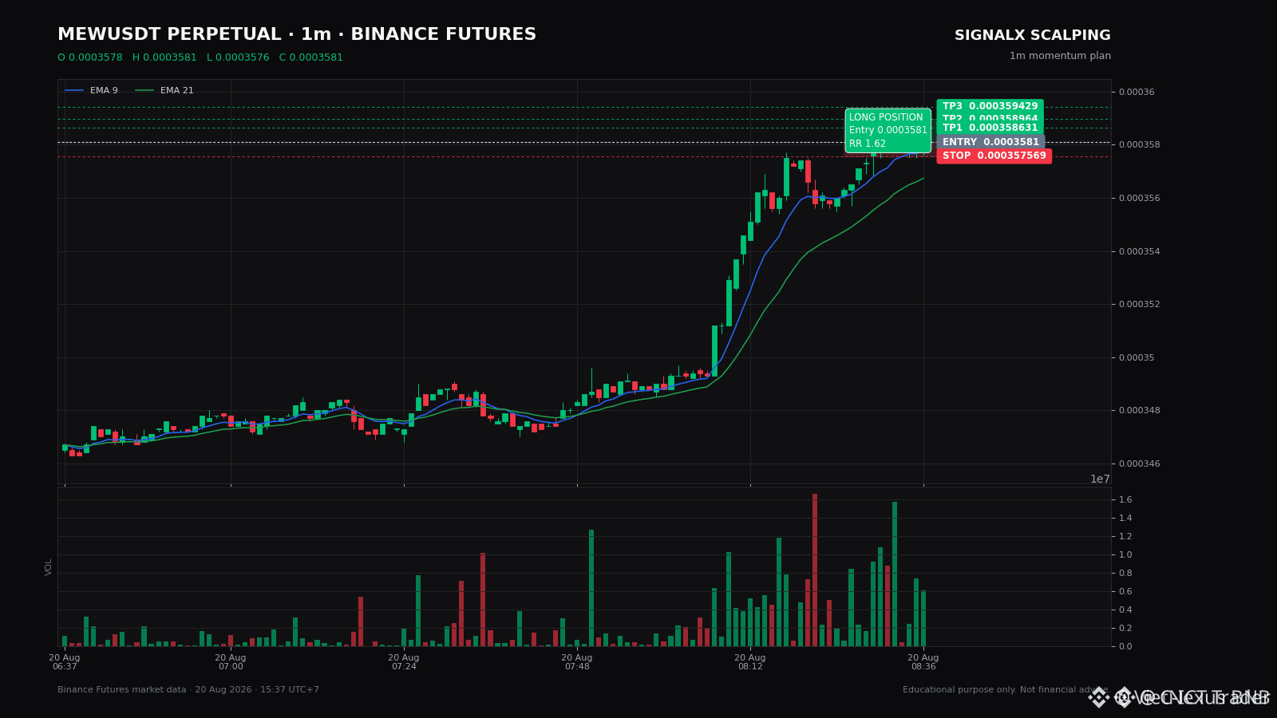Image resolution: width=1277 pixels, height=718 pixels.
Task: Click the 0.4 volume axis label
Action: pyautogui.click(x=1125, y=610)
